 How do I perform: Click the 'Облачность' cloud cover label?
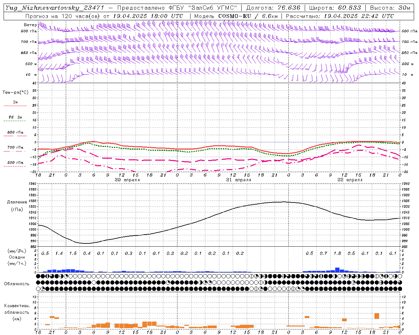point(17,284)
